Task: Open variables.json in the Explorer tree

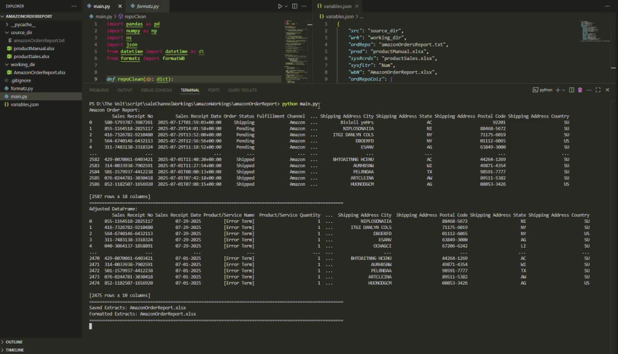Action: pos(25,105)
